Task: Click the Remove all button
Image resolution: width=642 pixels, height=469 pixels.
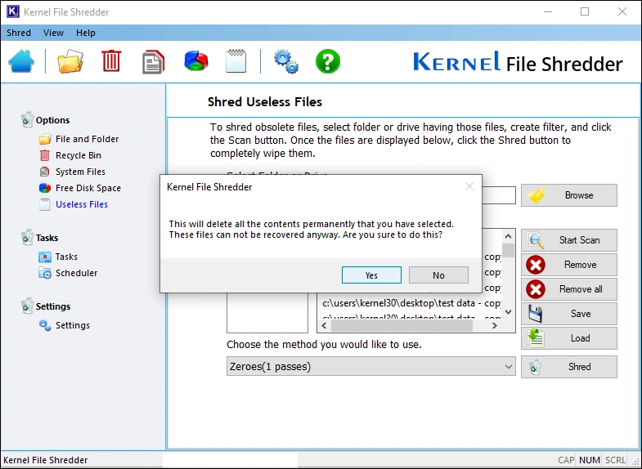Action: coord(569,289)
